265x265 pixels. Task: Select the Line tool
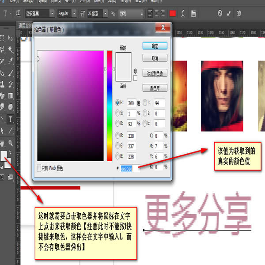click(10, 131)
